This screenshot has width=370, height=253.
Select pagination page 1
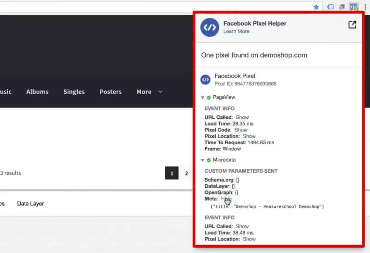(172, 173)
